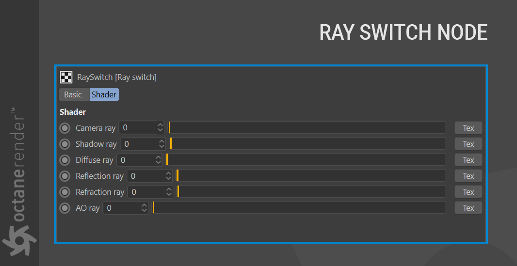Click the RaySwitch checkerboard node icon
This screenshot has width=517, height=266.
(66, 78)
